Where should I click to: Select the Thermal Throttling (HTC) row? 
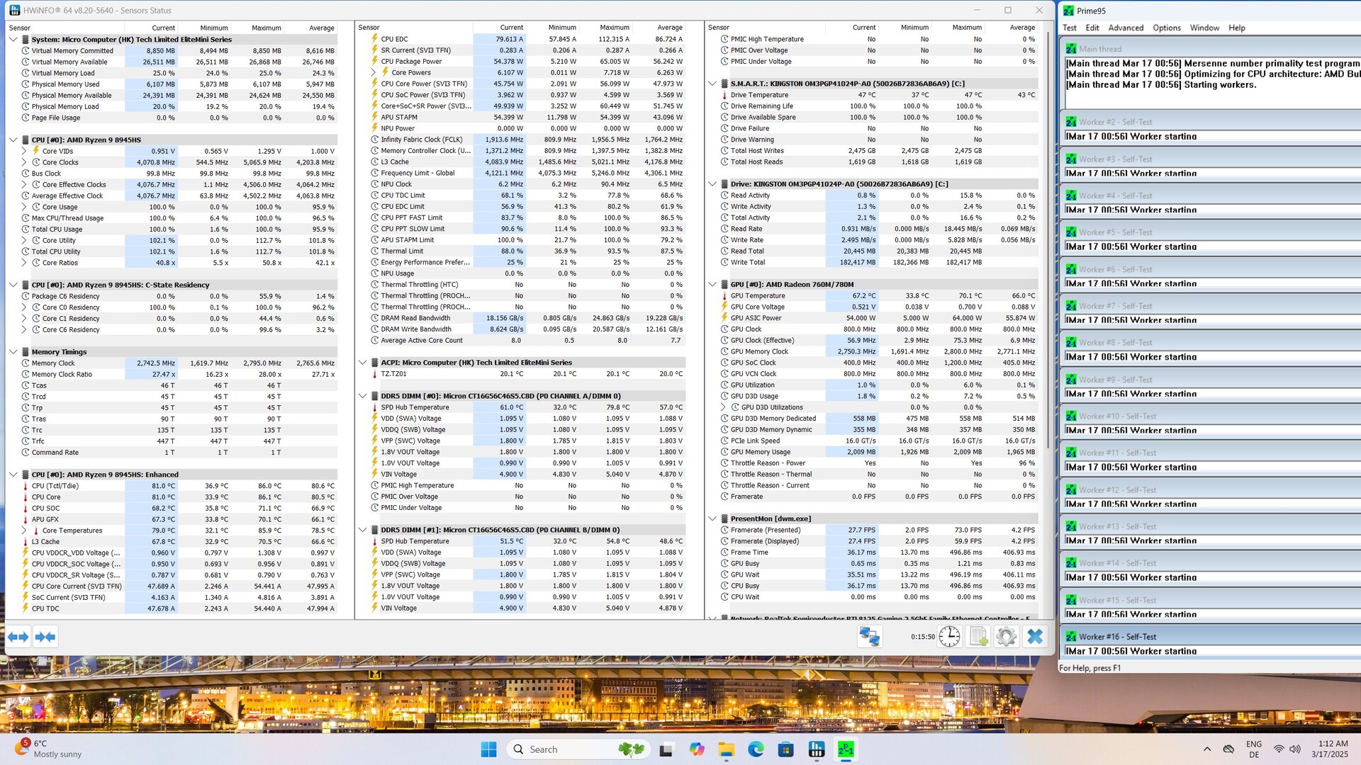point(527,285)
